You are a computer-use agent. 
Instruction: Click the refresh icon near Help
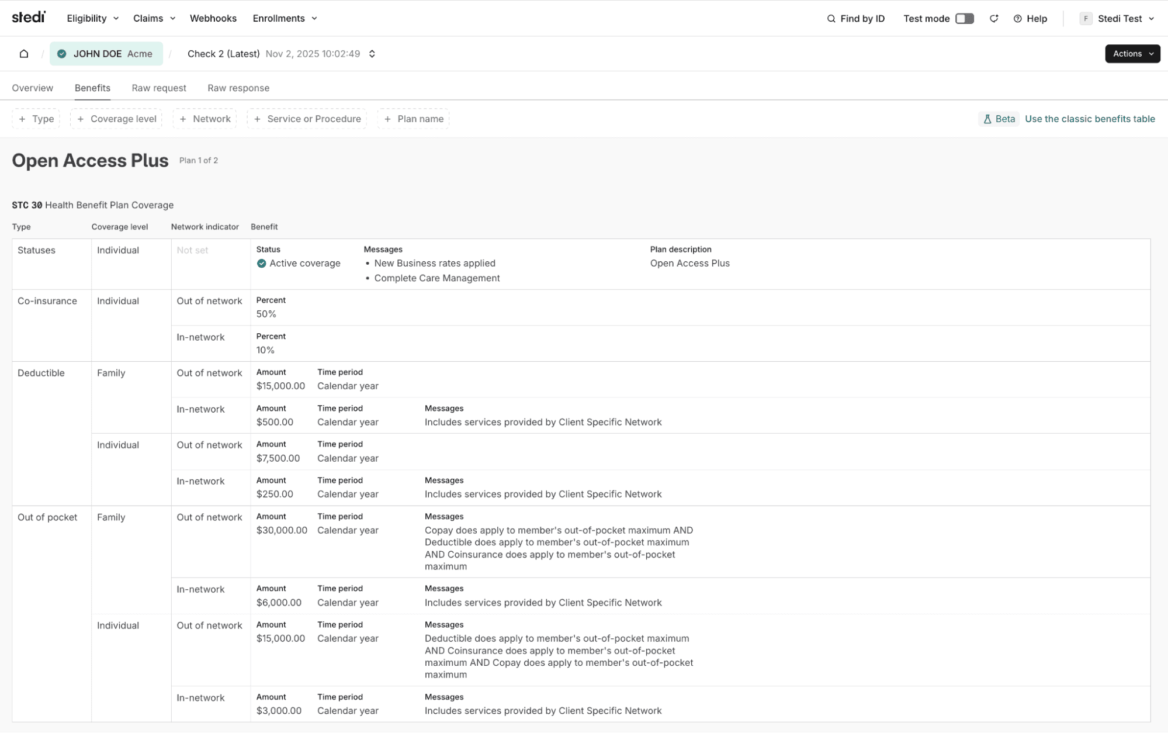pos(993,19)
